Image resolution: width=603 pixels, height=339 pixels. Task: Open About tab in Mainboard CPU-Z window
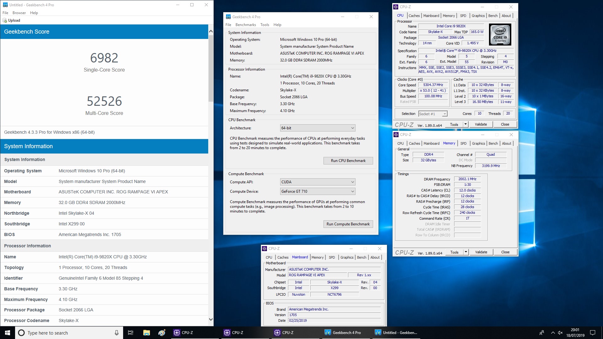(x=375, y=257)
